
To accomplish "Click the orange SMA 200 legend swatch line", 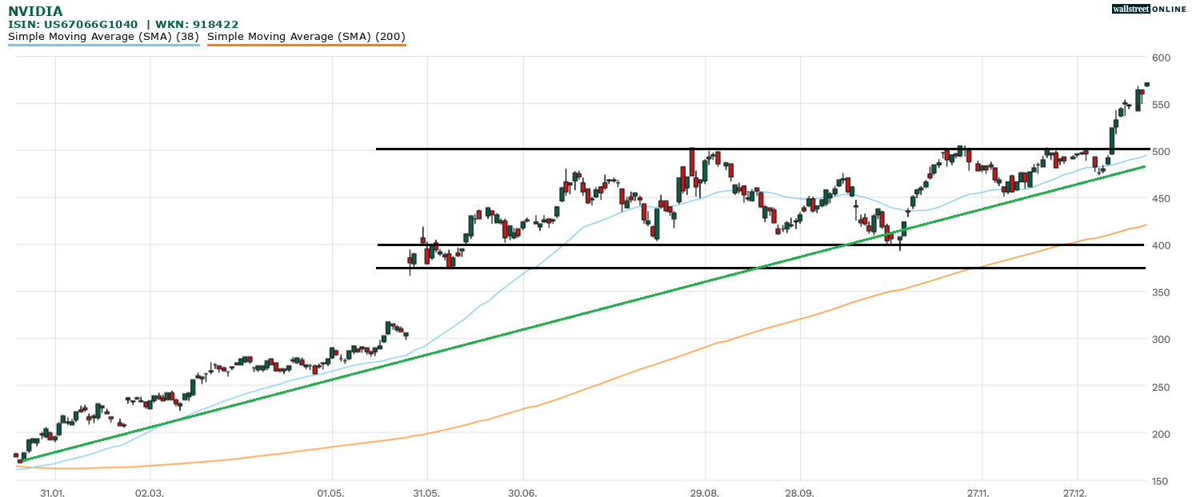I will click(x=306, y=46).
